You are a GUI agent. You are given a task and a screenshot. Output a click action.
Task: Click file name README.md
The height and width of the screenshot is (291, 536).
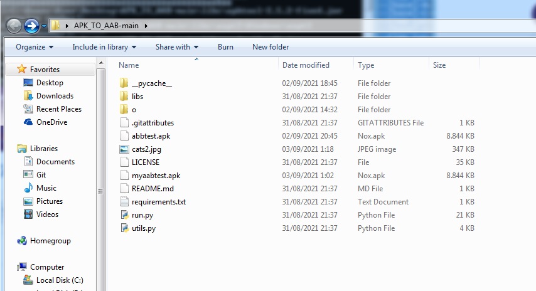[153, 189]
